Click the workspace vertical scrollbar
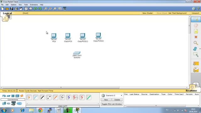 click(x=189, y=26)
